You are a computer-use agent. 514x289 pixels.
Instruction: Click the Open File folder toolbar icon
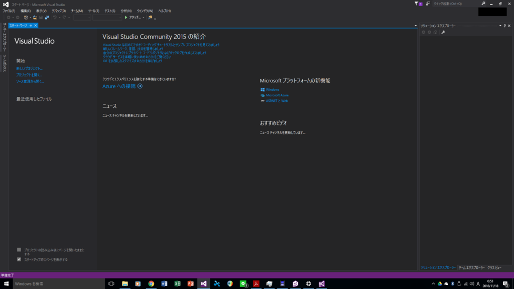(x=35, y=18)
